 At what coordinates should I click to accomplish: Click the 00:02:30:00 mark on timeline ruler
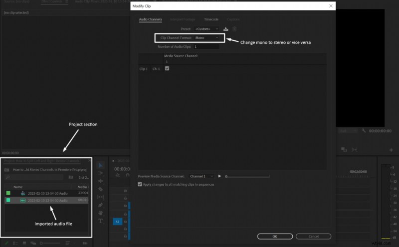pyautogui.click(x=358, y=172)
